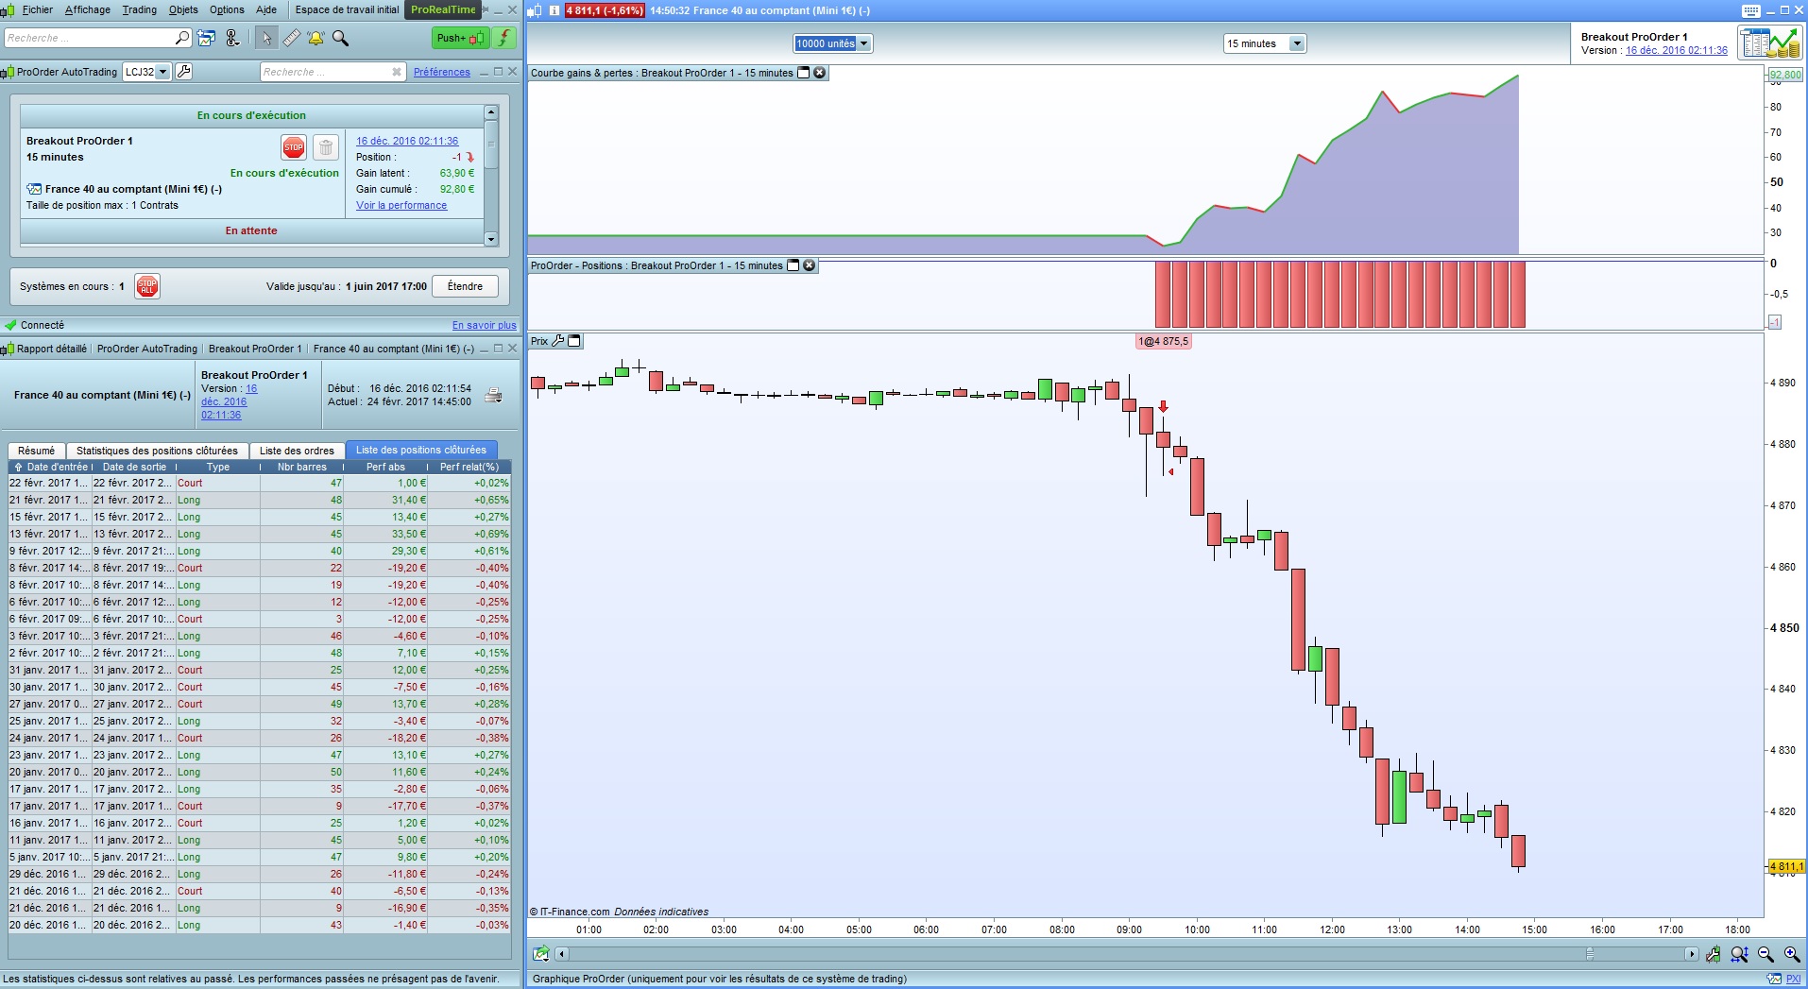Screen dimensions: 1808x989
Task: Click the running system's 16 déc. 2016 02:11:36 link
Action: coord(407,141)
